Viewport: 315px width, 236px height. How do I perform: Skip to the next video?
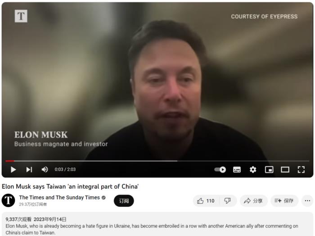(29, 169)
